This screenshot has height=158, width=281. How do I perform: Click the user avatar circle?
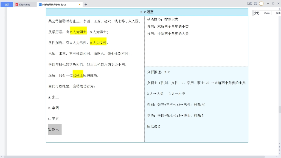[x=261, y=4]
